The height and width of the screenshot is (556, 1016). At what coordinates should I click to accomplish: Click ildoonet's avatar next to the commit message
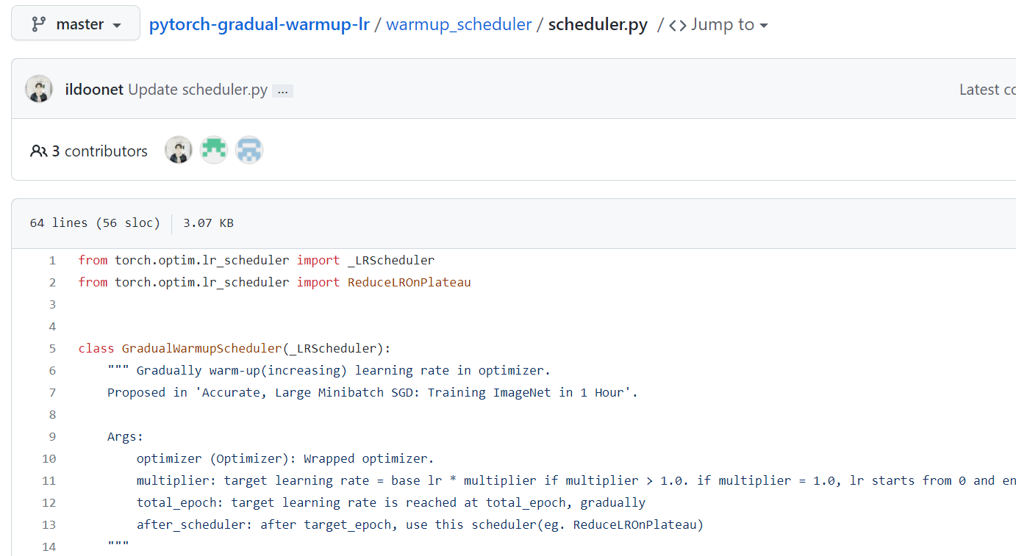coord(38,88)
